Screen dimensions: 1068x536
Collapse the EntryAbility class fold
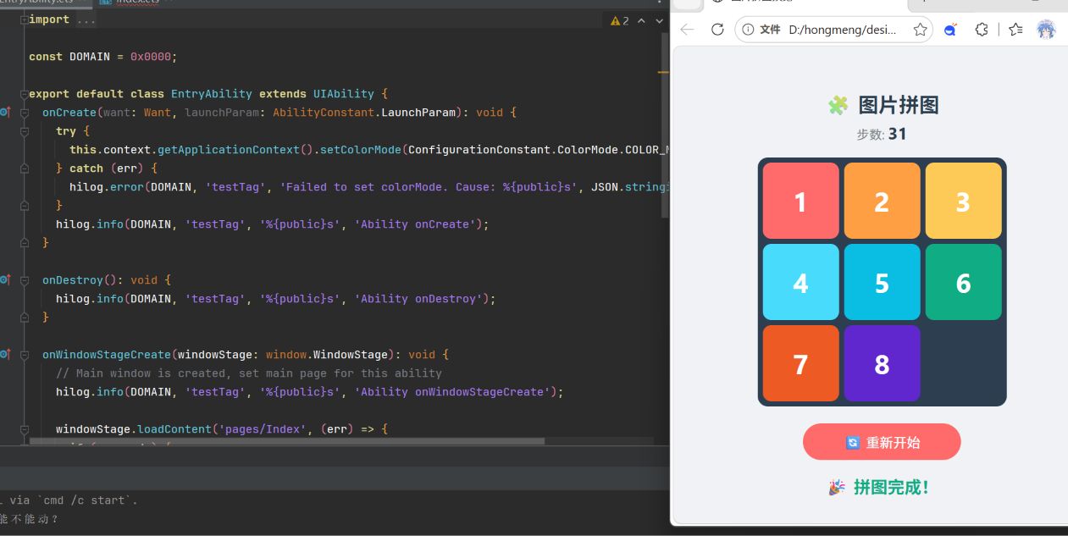[x=24, y=94]
